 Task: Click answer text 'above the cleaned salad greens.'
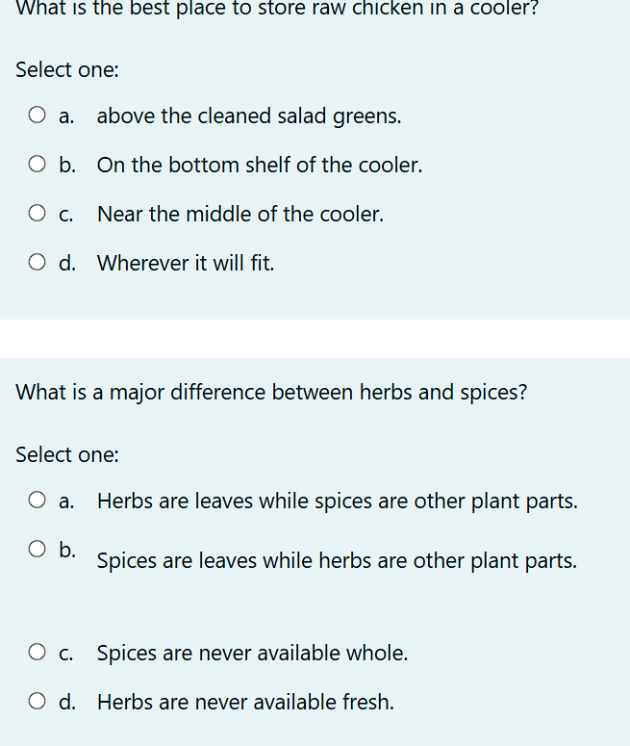pyautogui.click(x=249, y=116)
